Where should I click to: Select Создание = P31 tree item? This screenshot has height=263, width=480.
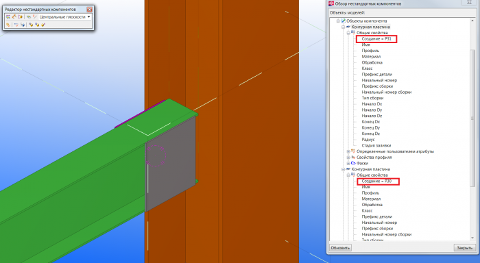tap(376, 39)
